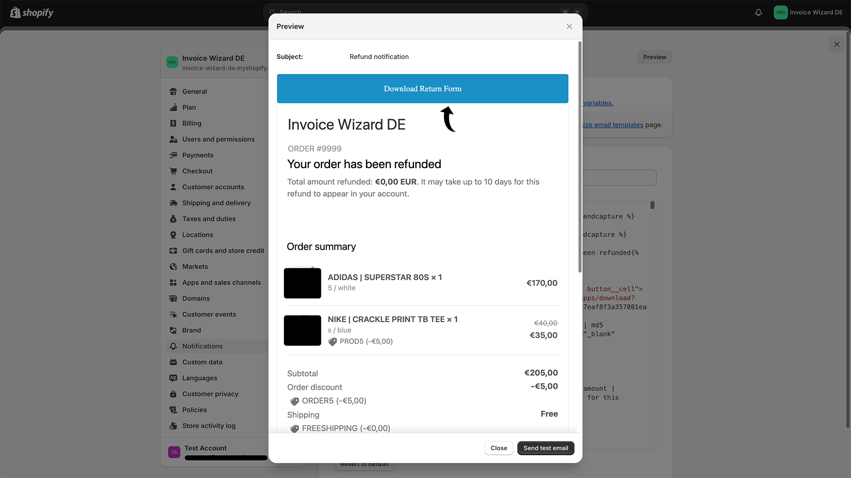This screenshot has width=851, height=478.
Task: Click the Markets globe icon
Action: click(x=173, y=267)
